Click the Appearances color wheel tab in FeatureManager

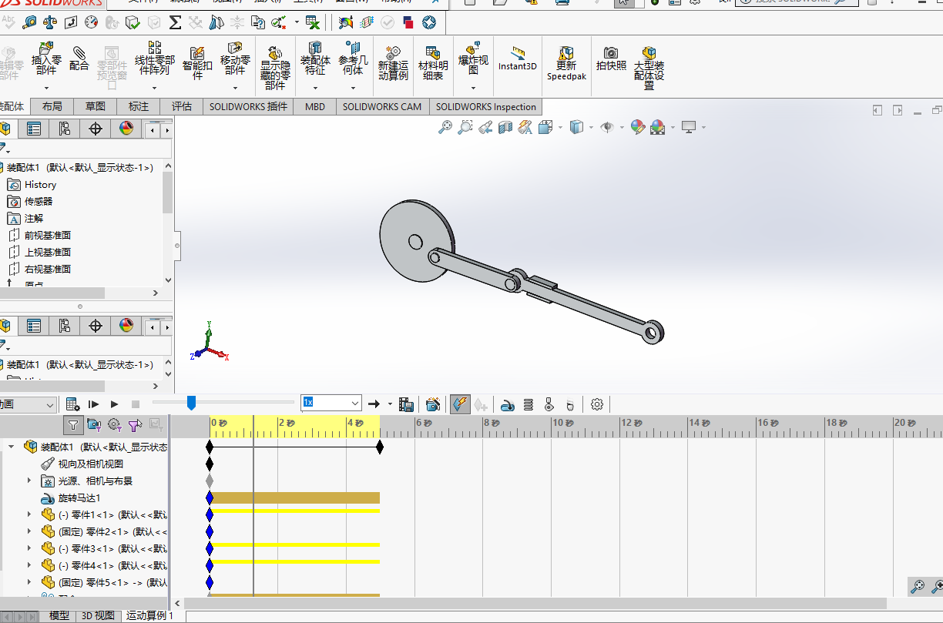coord(126,129)
